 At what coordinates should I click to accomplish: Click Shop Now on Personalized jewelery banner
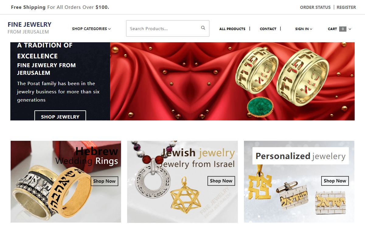[x=335, y=181]
